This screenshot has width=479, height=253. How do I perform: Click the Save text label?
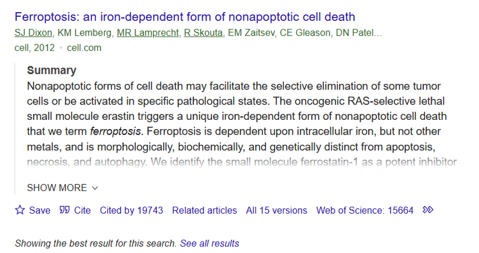tap(40, 210)
